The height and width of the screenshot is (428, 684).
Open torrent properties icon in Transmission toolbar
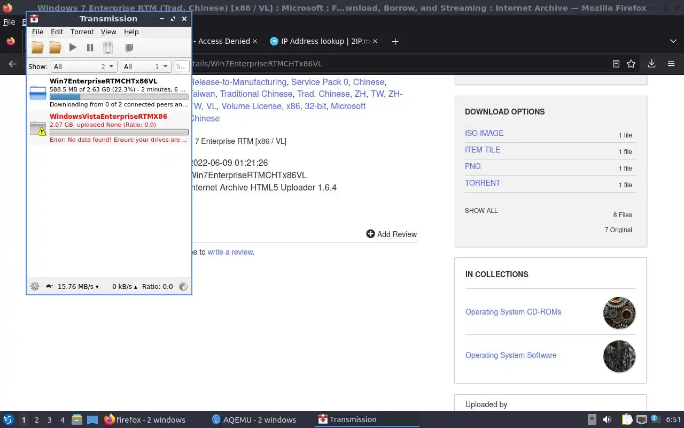(129, 48)
